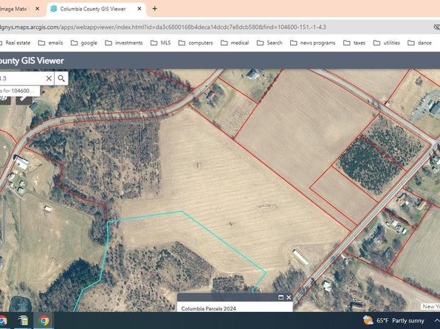The image size is (440, 329).
Task: Click the crossed-eye icon in address bar
Action: click(436, 27)
